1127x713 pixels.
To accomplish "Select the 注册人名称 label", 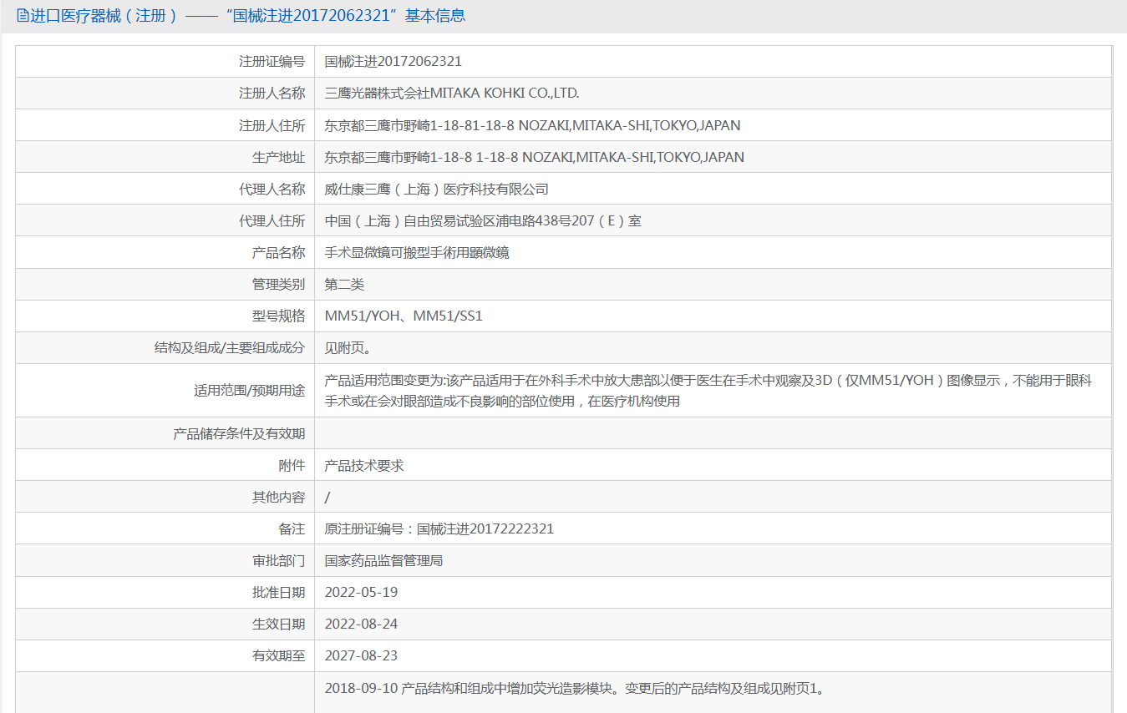I will [x=272, y=94].
